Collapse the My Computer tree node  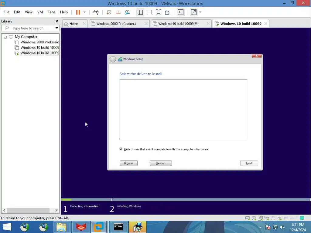click(x=5, y=37)
